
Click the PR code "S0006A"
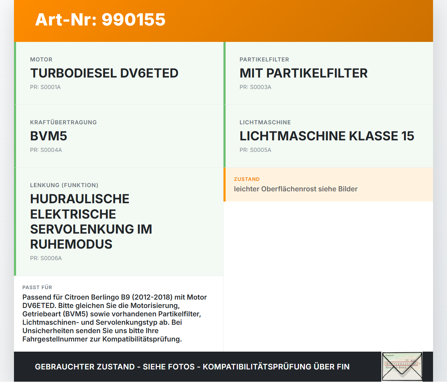point(51,258)
